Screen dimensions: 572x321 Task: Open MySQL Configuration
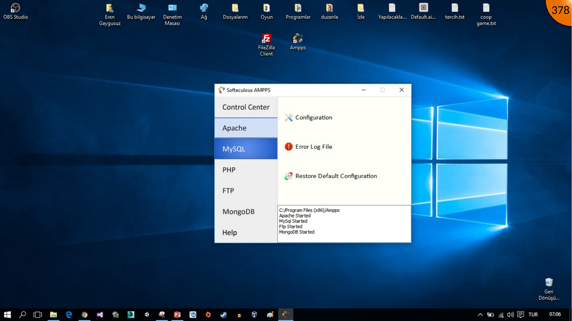pos(308,117)
